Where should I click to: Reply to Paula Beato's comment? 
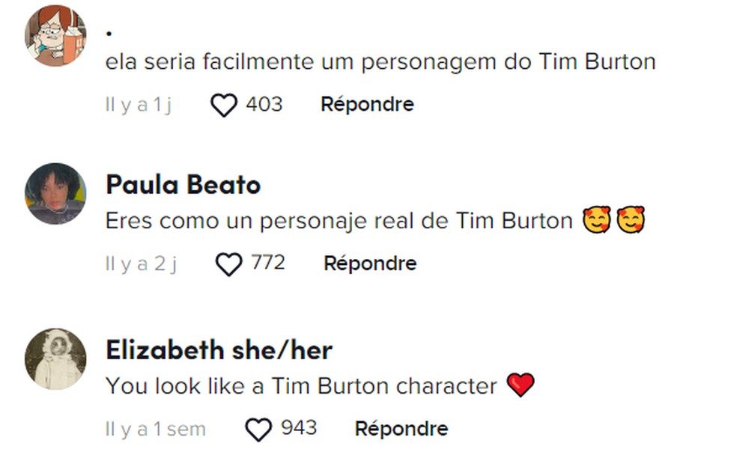point(370,263)
